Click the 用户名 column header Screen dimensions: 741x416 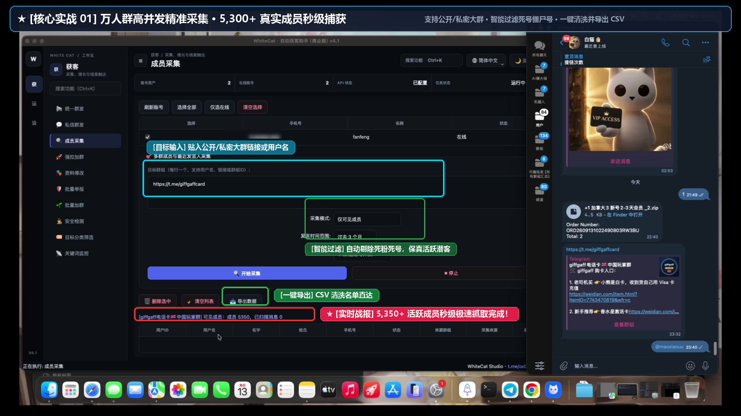click(x=209, y=330)
